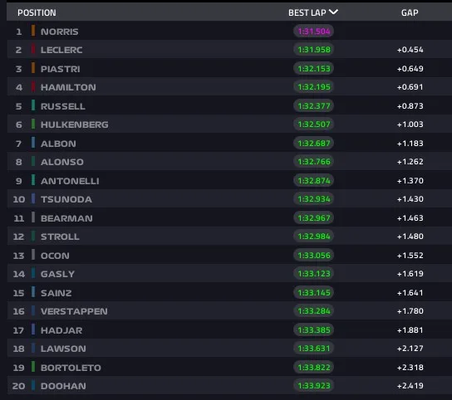Click the Best Lap sort chevron
The width and height of the screenshot is (452, 400).
point(333,12)
